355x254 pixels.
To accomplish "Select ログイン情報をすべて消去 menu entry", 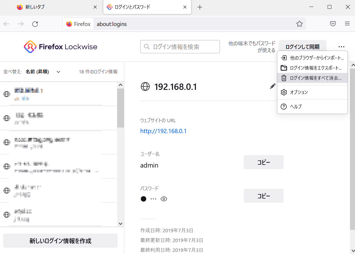I will click(x=313, y=78).
